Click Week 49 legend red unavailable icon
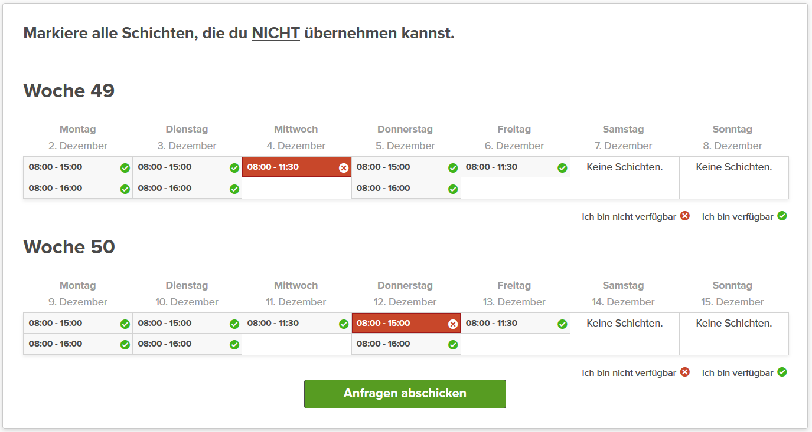The image size is (812, 432). coord(685,216)
